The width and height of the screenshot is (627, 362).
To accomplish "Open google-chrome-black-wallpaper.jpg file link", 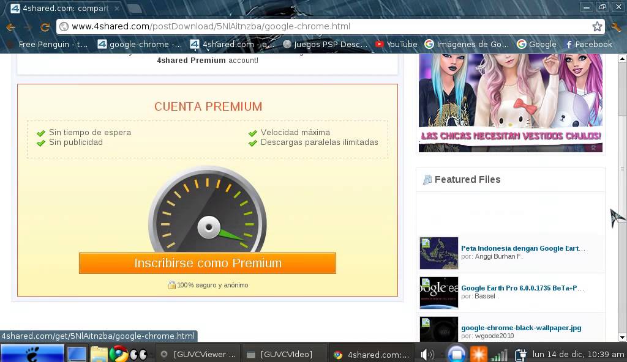I will [521, 328].
